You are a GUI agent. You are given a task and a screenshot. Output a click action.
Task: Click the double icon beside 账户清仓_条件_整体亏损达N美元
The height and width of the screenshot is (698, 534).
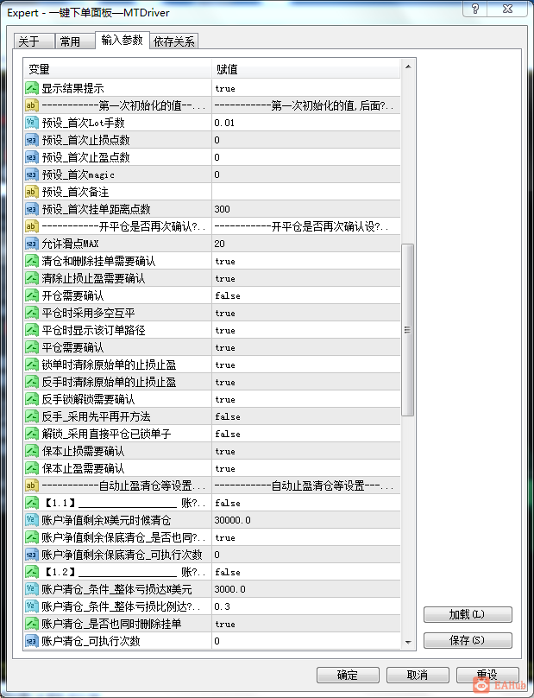click(x=32, y=589)
